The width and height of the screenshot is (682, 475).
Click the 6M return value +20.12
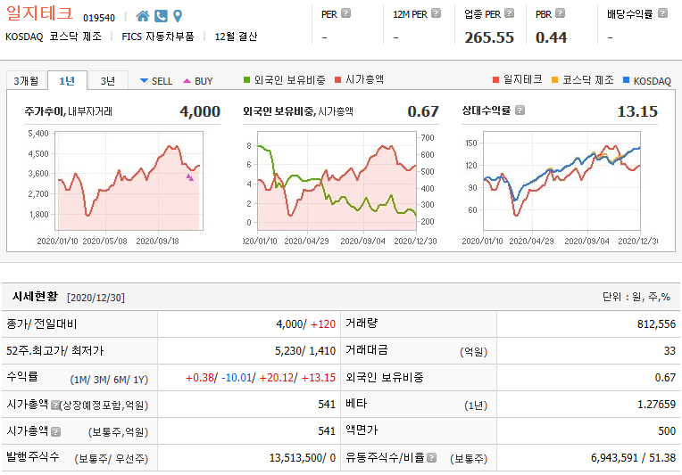pyautogui.click(x=277, y=378)
